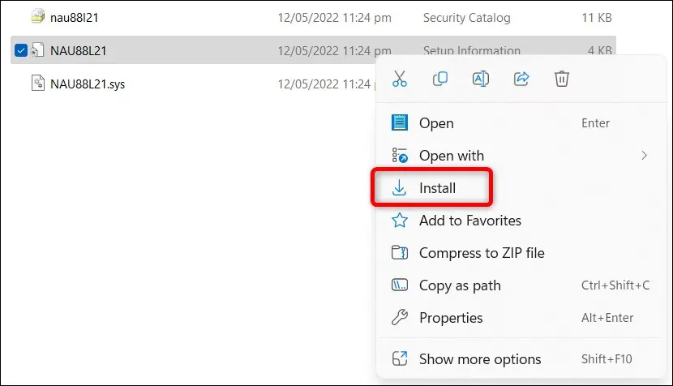Click the Add to Favorites star icon
The height and width of the screenshot is (386, 673).
point(400,221)
